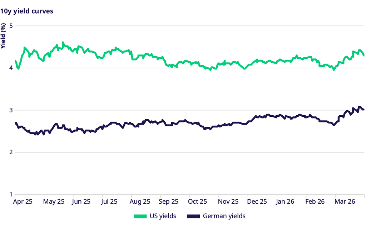Viewport: 366px width, 228px height.
Task: Click the 1 label on the y-axis
Action: pyautogui.click(x=11, y=195)
